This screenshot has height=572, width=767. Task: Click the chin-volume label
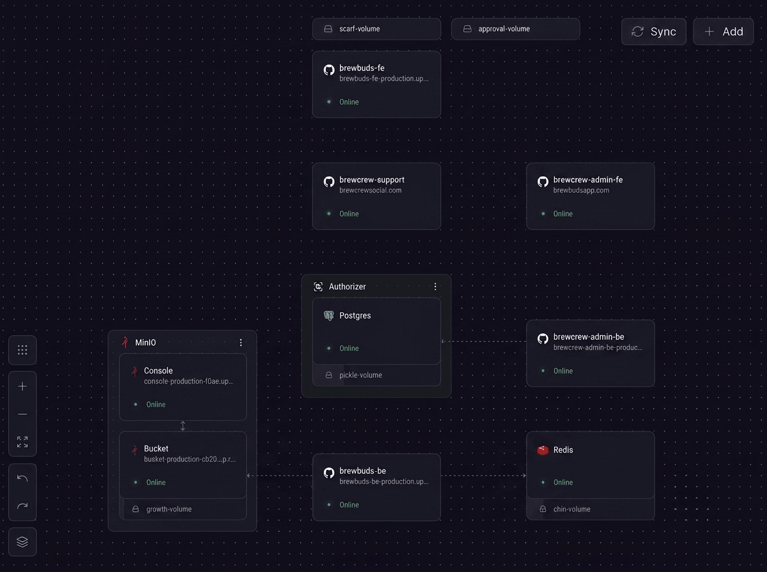coord(572,509)
